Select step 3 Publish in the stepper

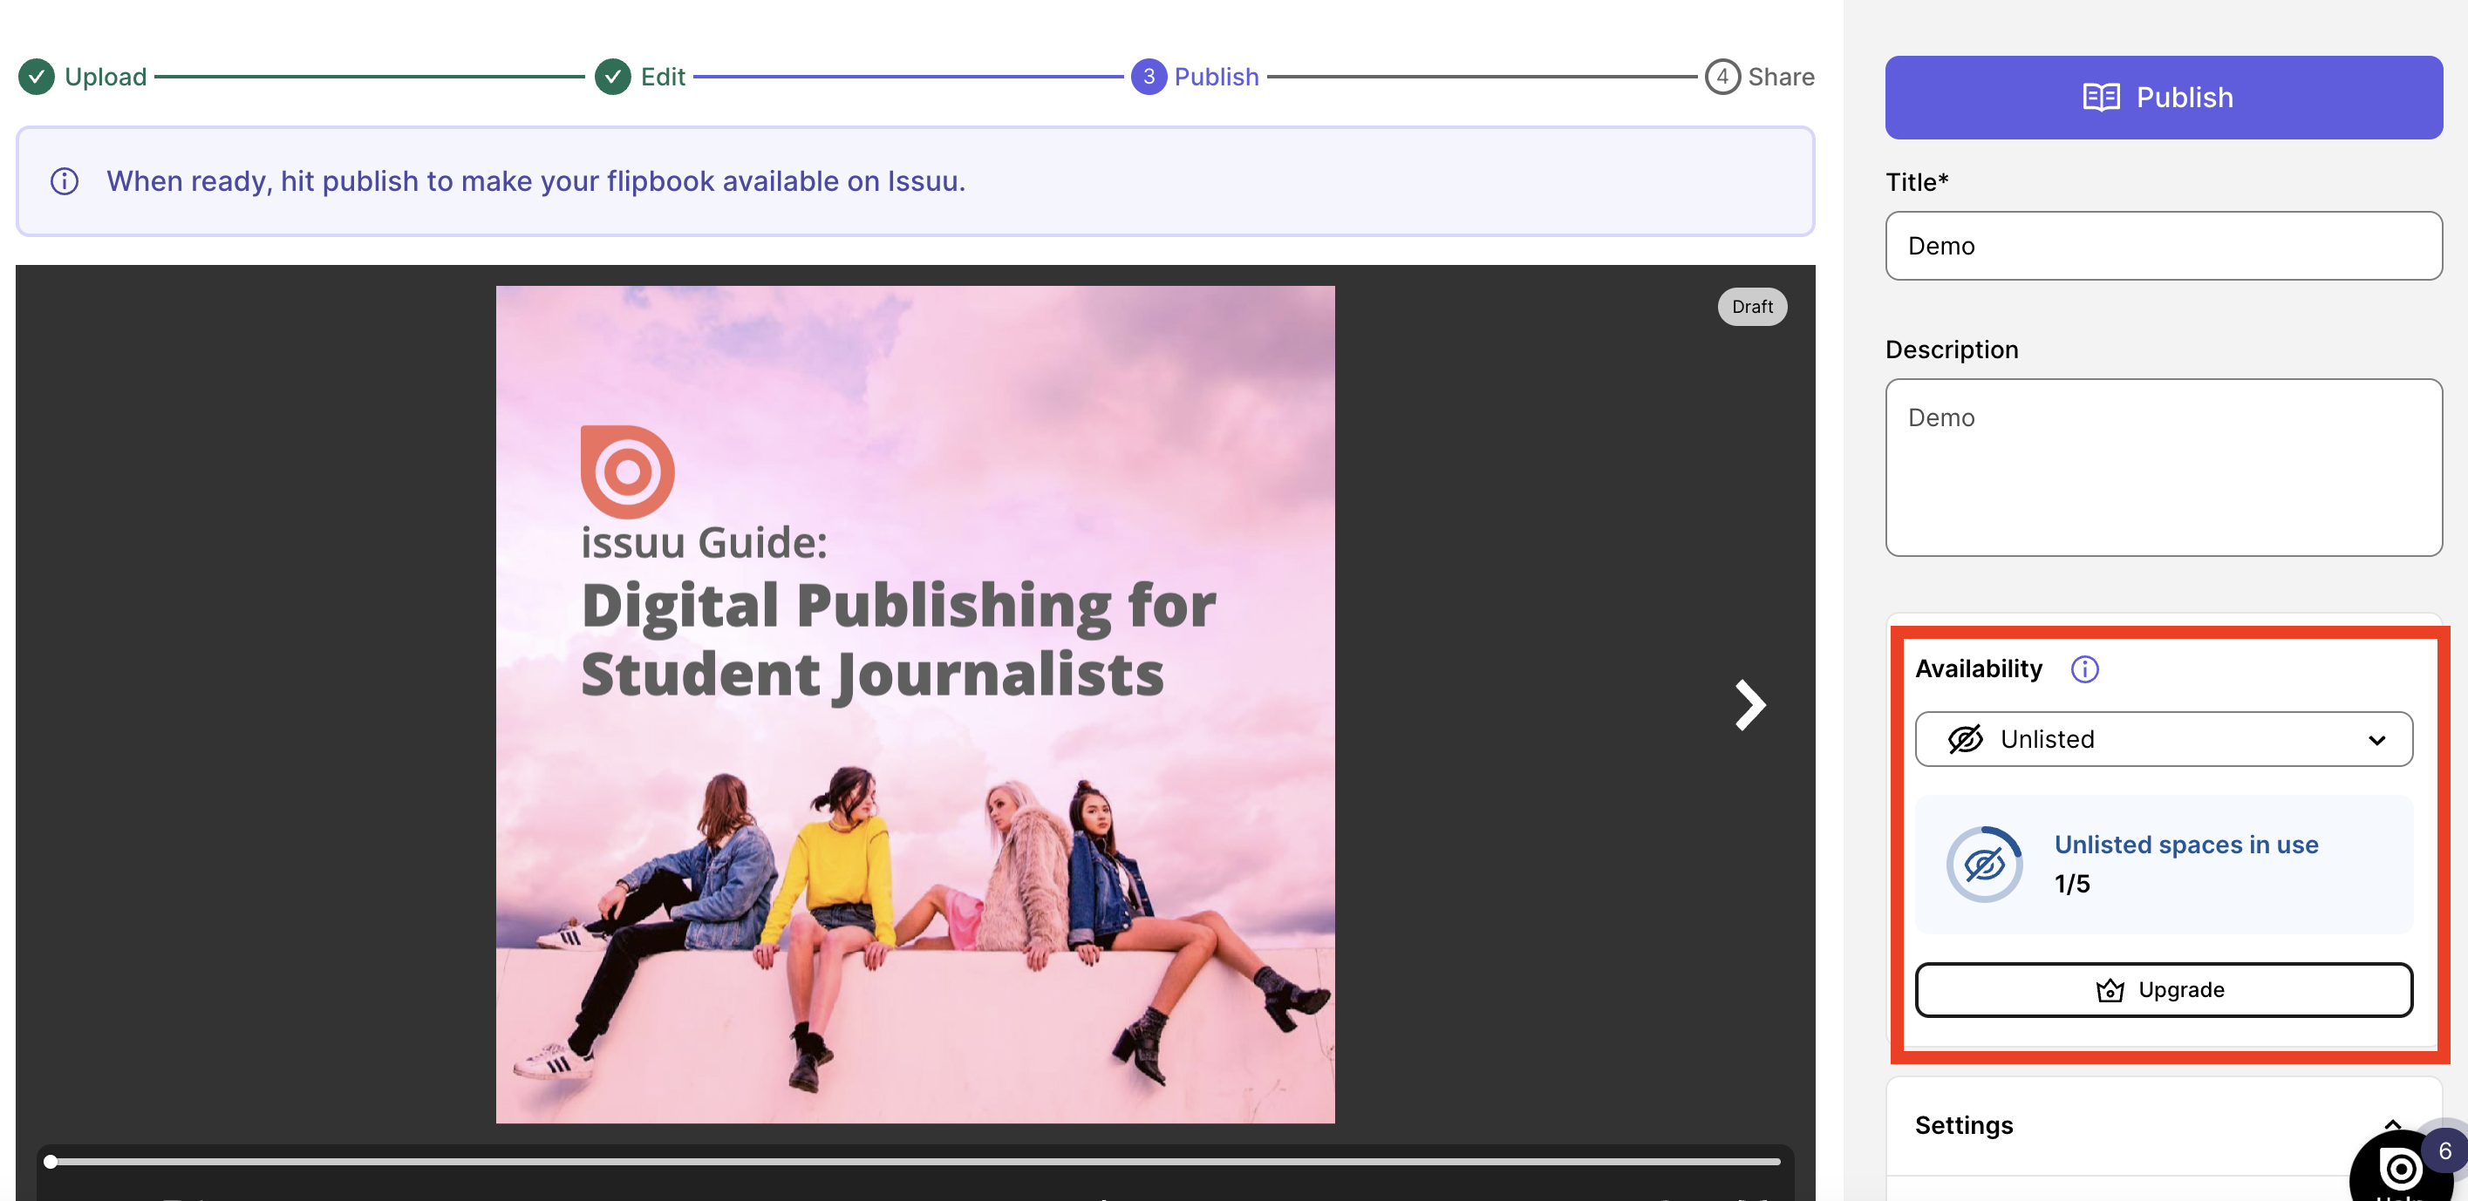pos(1195,77)
